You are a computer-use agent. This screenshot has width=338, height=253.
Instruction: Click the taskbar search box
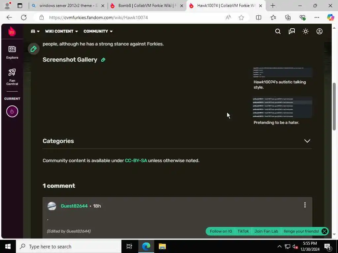69,246
